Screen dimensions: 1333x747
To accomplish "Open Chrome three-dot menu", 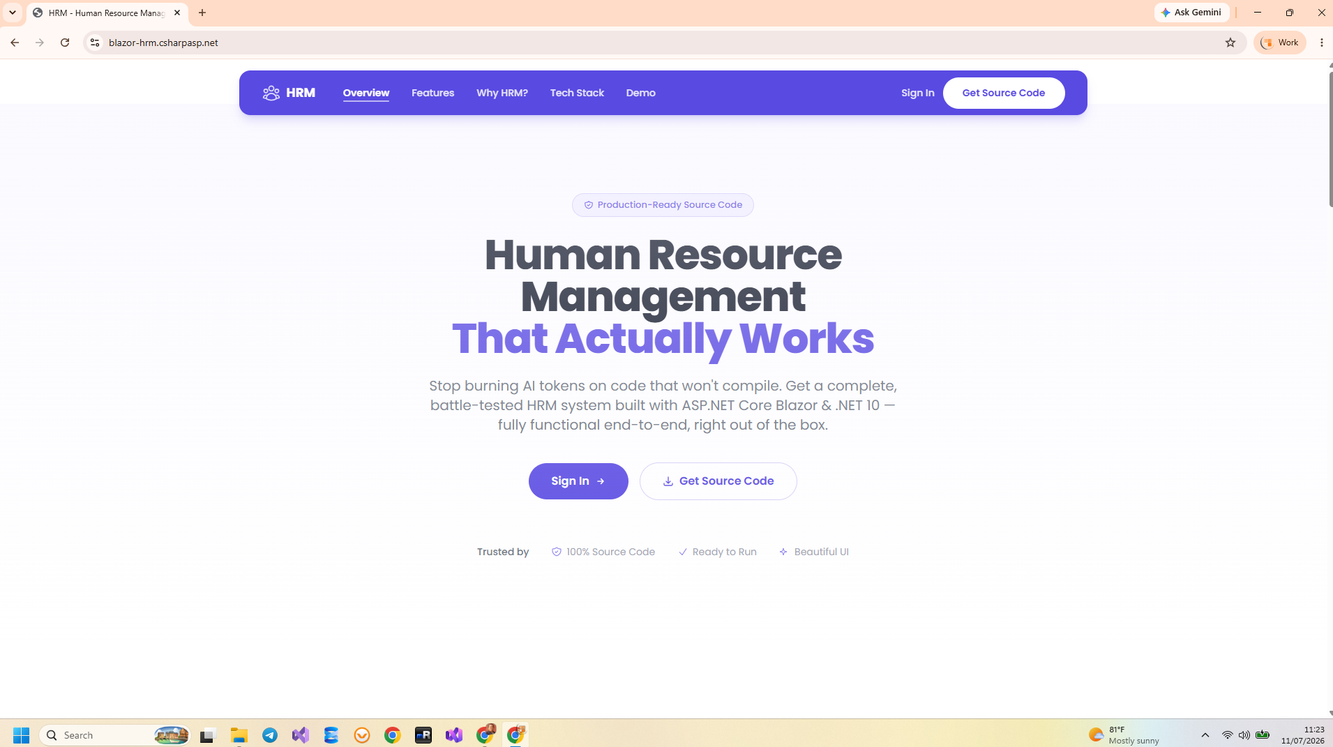I will [1322, 43].
